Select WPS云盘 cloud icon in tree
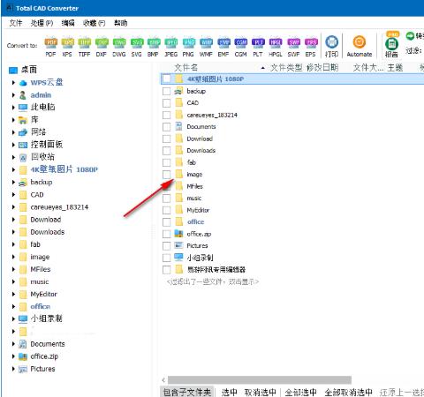Viewport: 424px width, 397px height. [23, 83]
